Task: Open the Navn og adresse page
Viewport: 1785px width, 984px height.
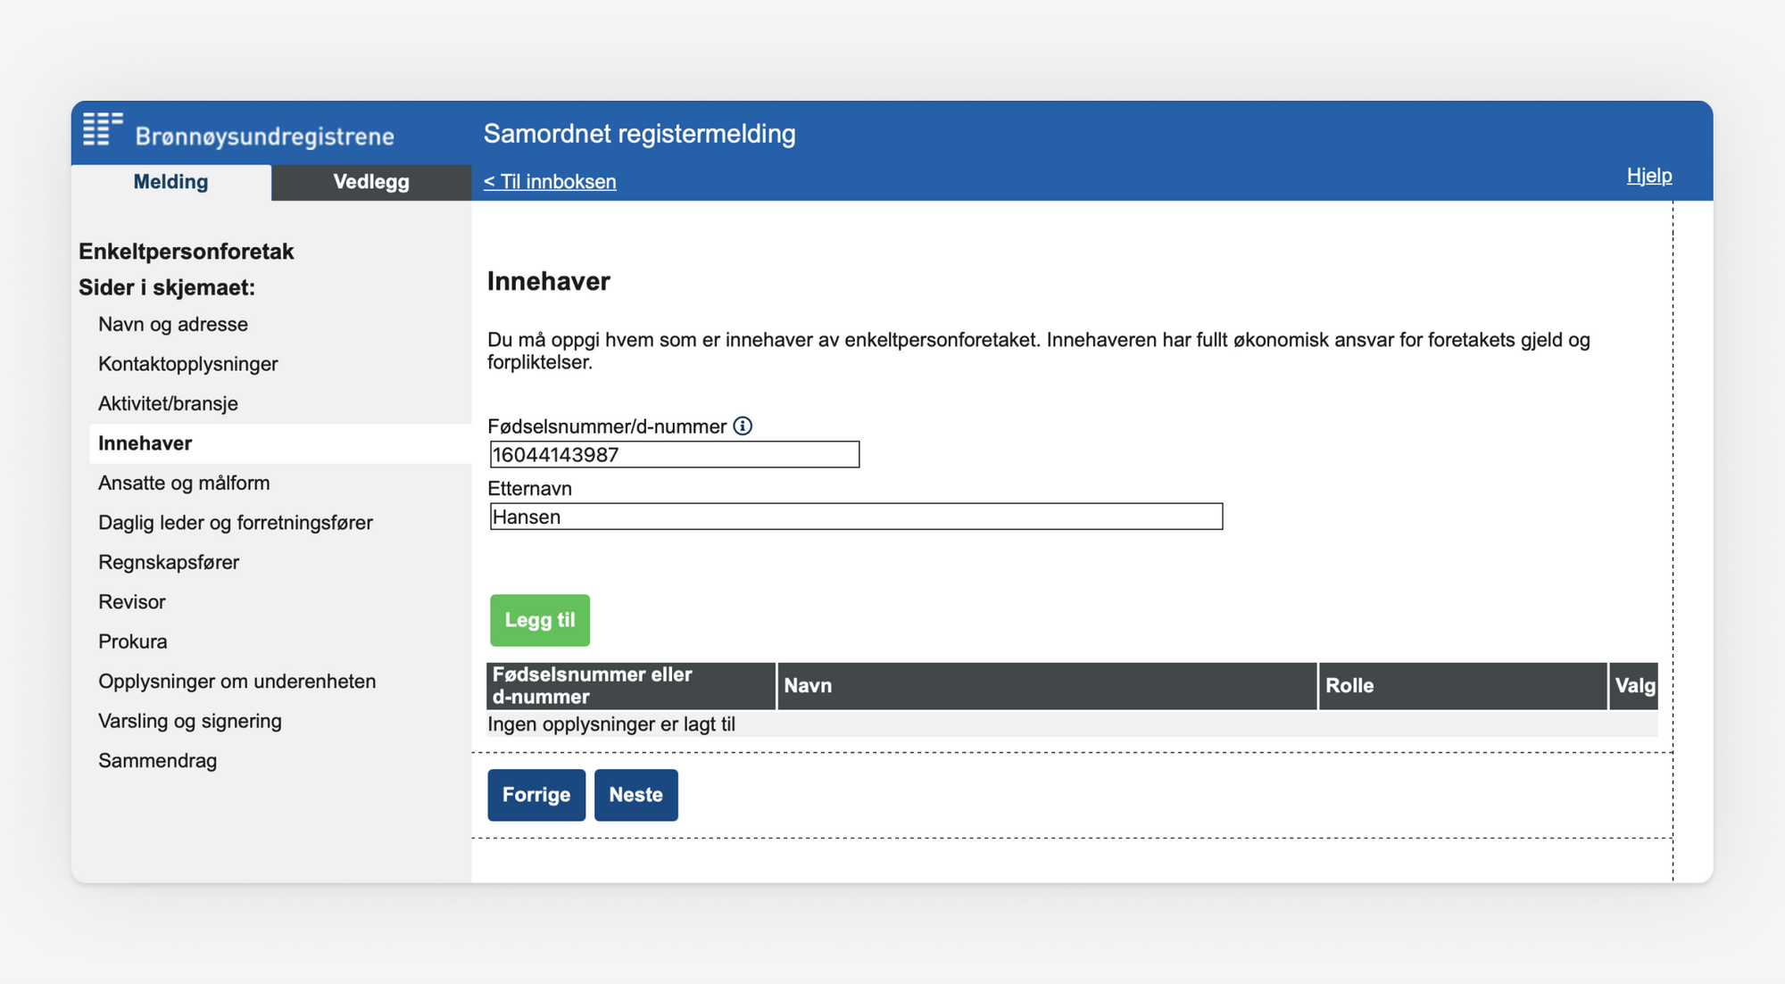Action: [x=173, y=324]
